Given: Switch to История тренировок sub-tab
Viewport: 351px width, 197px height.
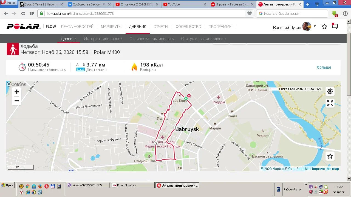Looking at the screenshot, I should 103,39.
